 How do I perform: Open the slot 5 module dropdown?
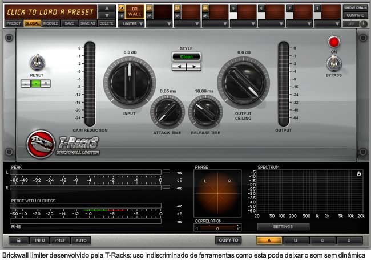pyautogui.click(x=243, y=23)
